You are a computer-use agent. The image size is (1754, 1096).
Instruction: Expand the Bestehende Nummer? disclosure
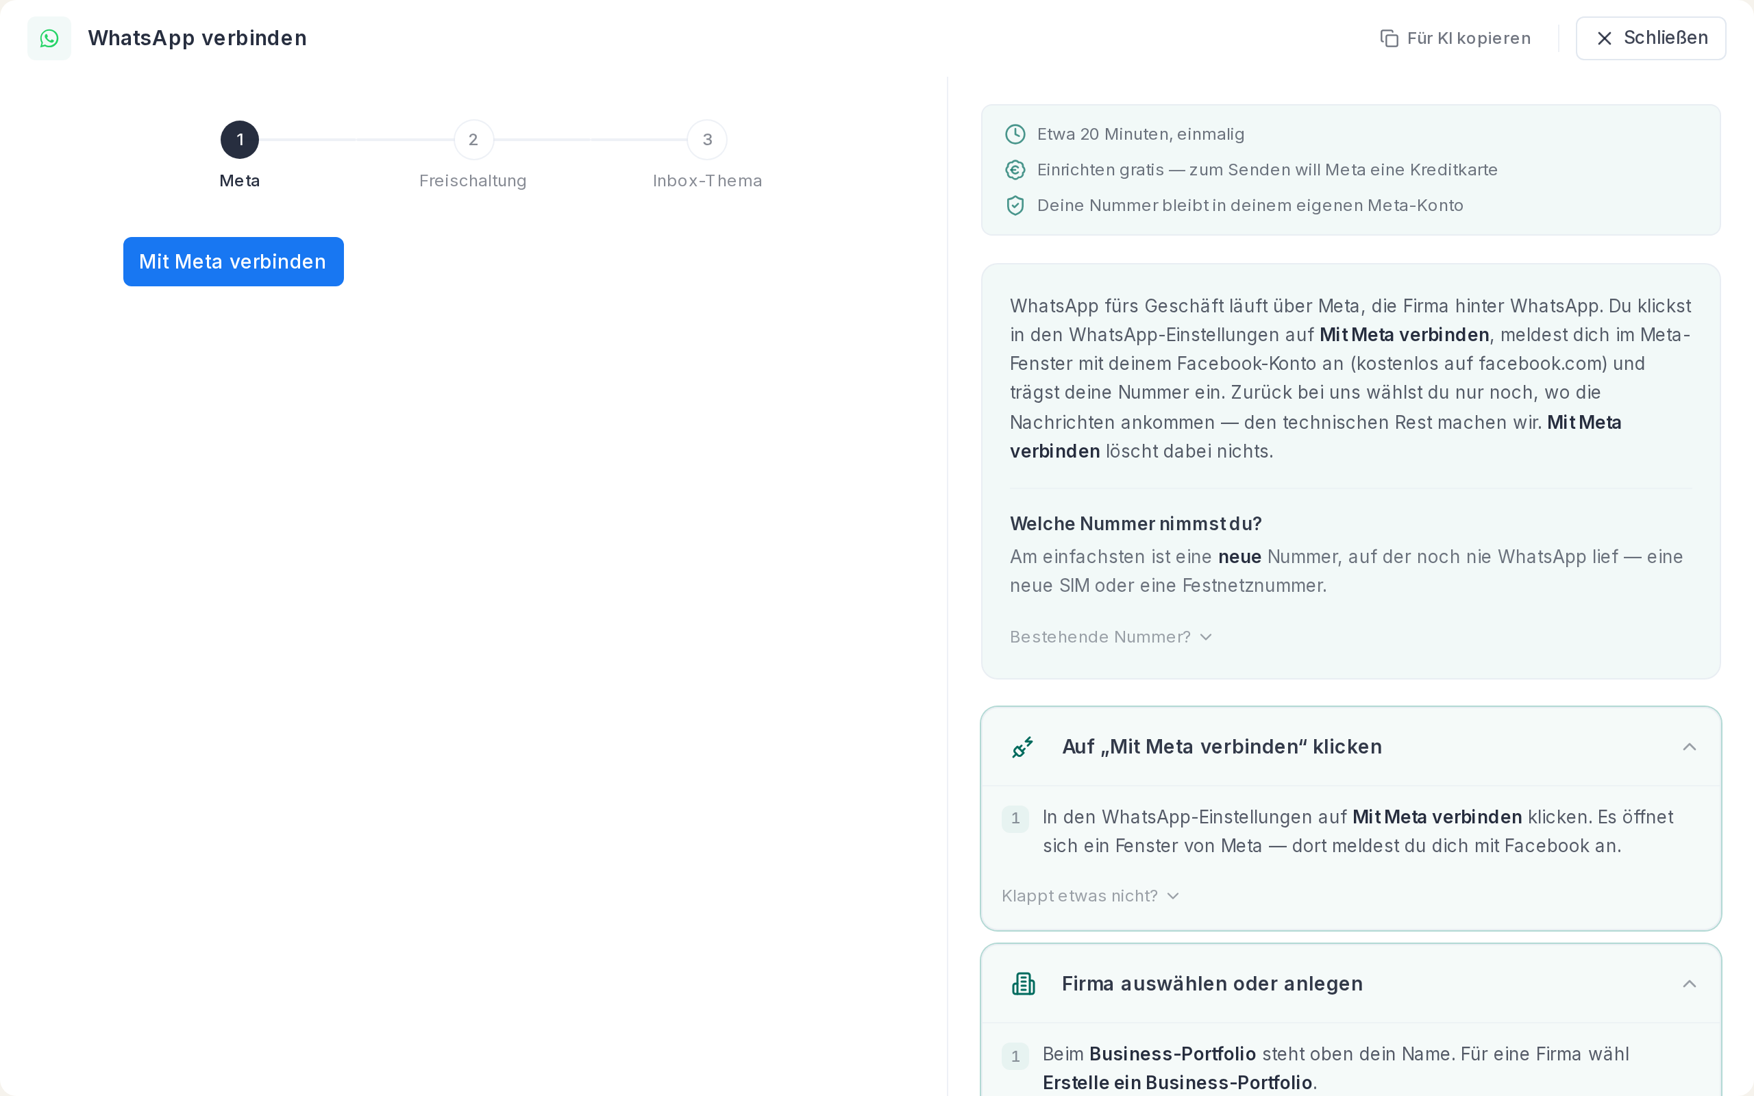[1111, 636]
